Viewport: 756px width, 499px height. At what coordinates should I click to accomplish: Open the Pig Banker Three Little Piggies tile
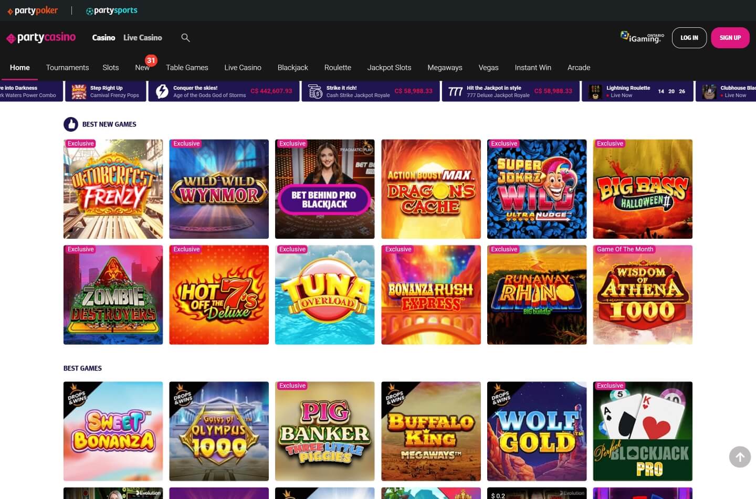[x=325, y=431]
